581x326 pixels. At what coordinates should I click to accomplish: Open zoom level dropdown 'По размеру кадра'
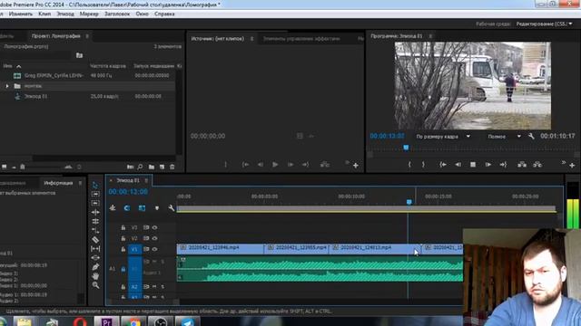[443, 137]
